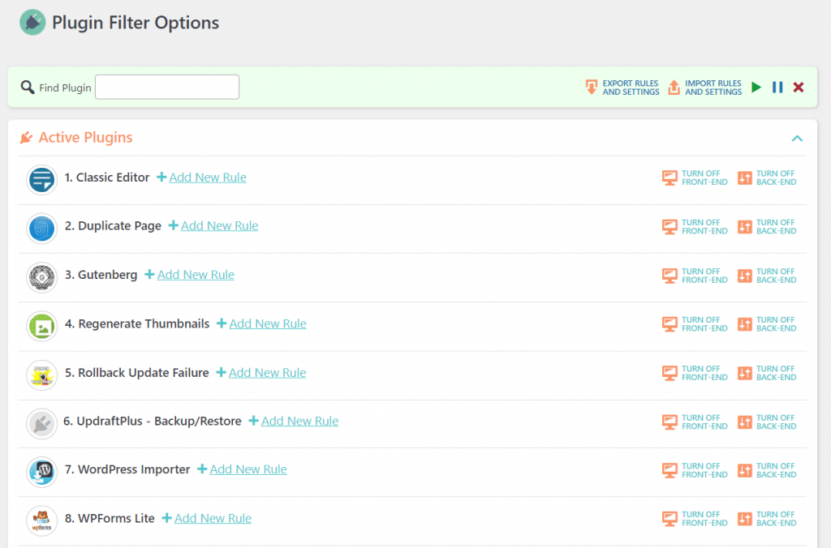Click the Plugin Filter Options logo icon

32,22
